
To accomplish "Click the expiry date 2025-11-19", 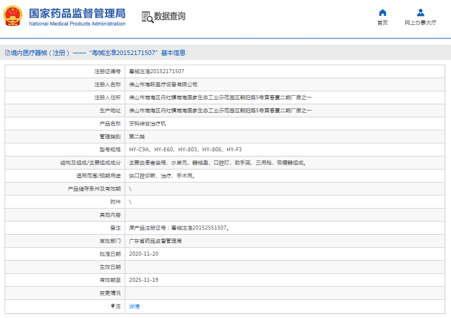I will (144, 280).
